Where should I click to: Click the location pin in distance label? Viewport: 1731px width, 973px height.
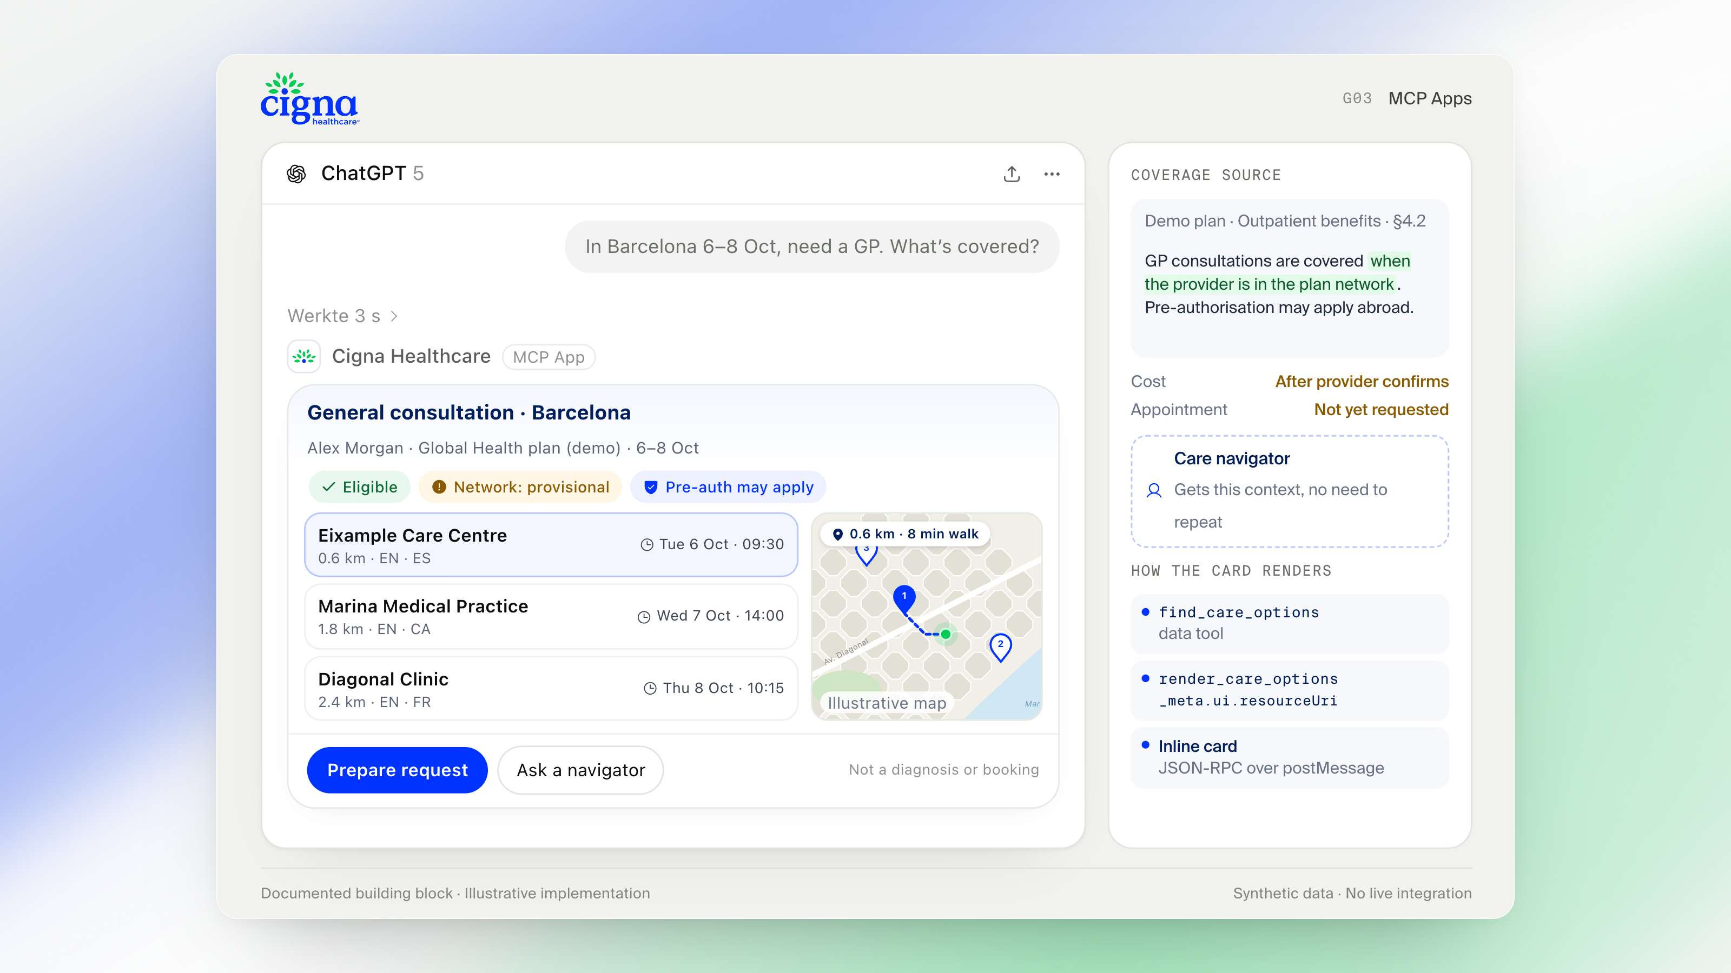(x=837, y=535)
